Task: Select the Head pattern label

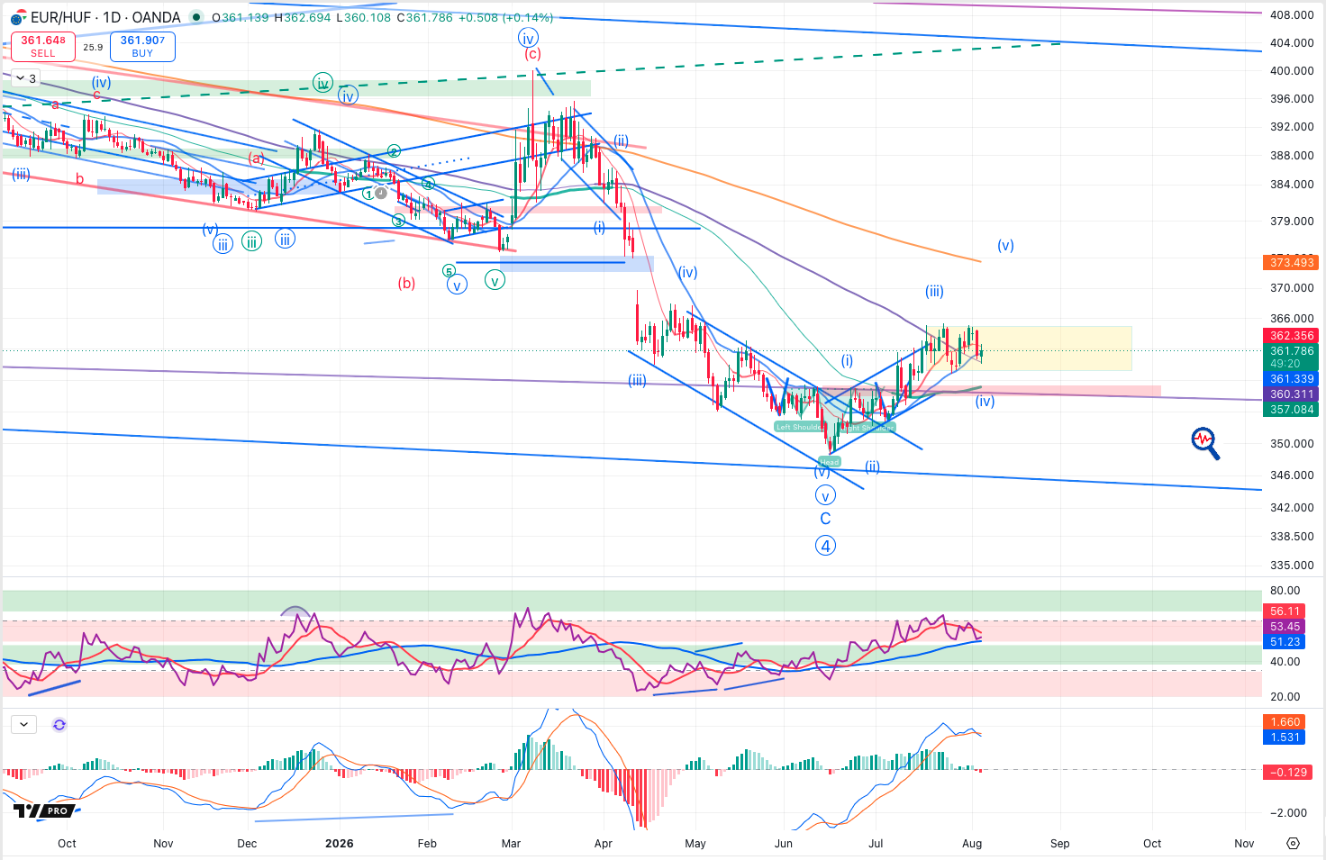Action: tap(830, 462)
